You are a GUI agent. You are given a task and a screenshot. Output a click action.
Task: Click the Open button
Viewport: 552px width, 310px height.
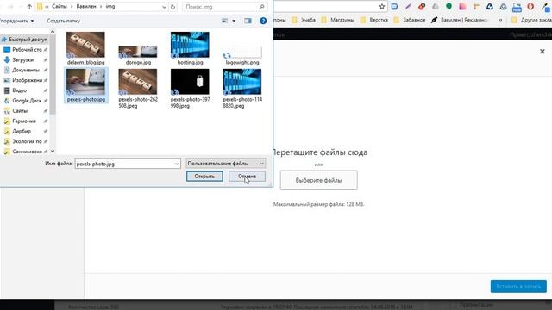point(204,176)
